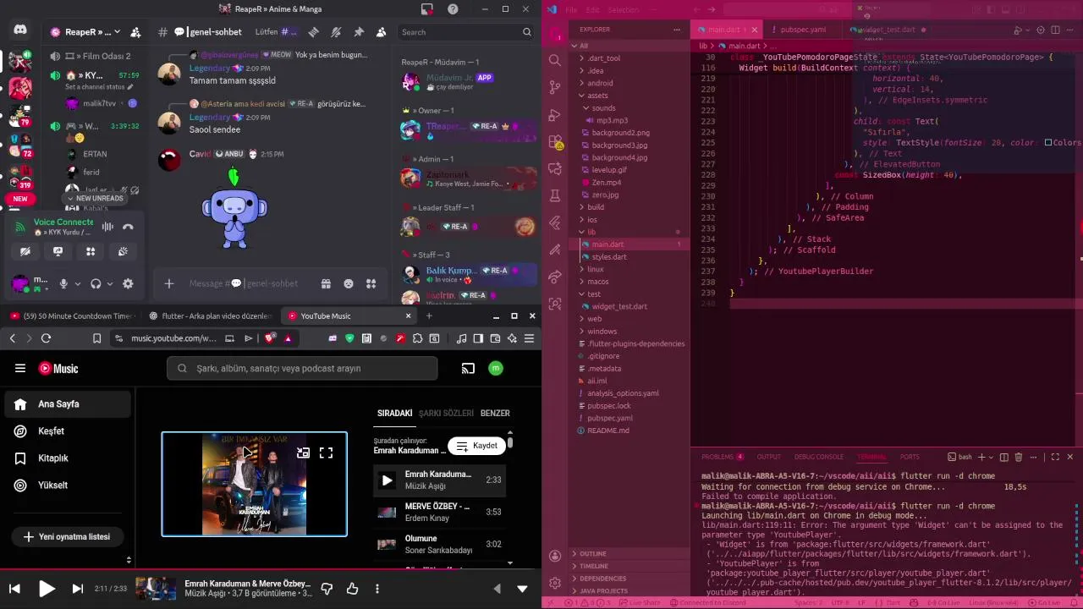Switch to widget_test.dart editor tab

tap(887, 30)
